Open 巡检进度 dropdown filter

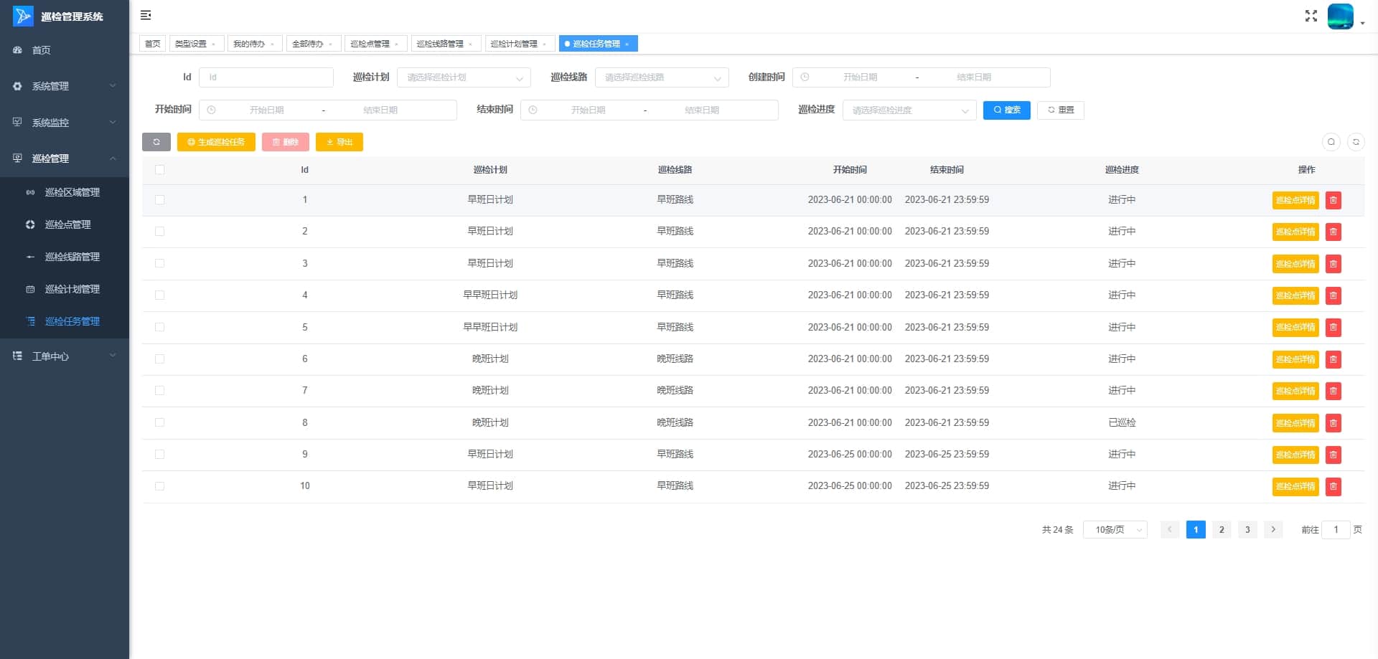(909, 110)
